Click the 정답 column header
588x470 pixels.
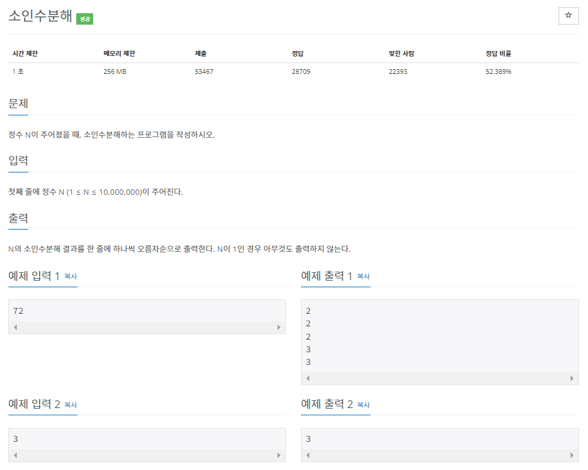[x=298, y=53]
